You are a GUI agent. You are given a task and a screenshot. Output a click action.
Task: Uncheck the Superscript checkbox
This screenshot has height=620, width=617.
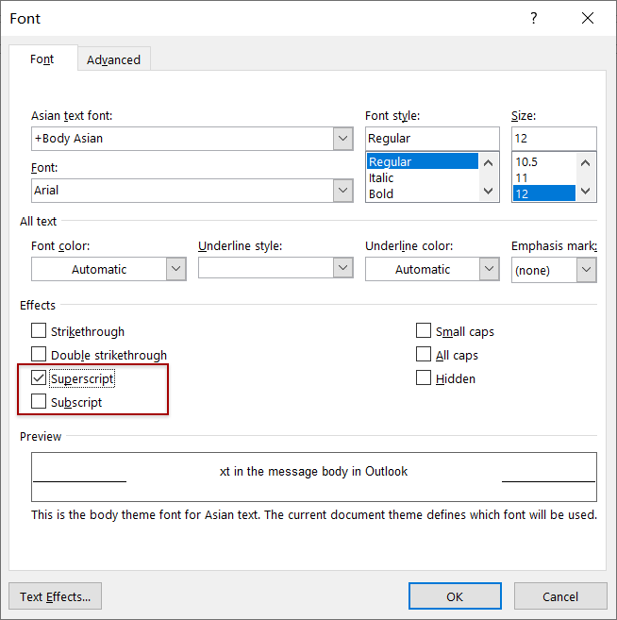tap(39, 378)
